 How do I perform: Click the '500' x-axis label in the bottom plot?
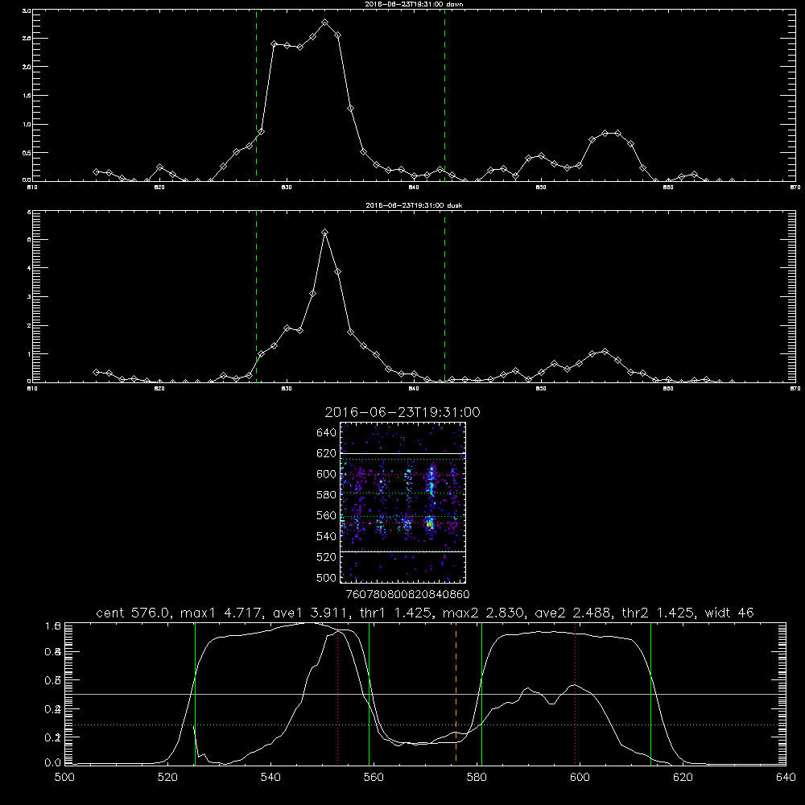(x=64, y=778)
